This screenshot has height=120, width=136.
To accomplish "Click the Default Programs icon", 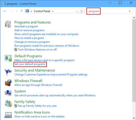I will click(x=8, y=58).
